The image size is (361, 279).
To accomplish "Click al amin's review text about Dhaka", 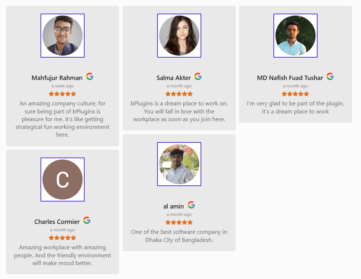I will (x=179, y=236).
